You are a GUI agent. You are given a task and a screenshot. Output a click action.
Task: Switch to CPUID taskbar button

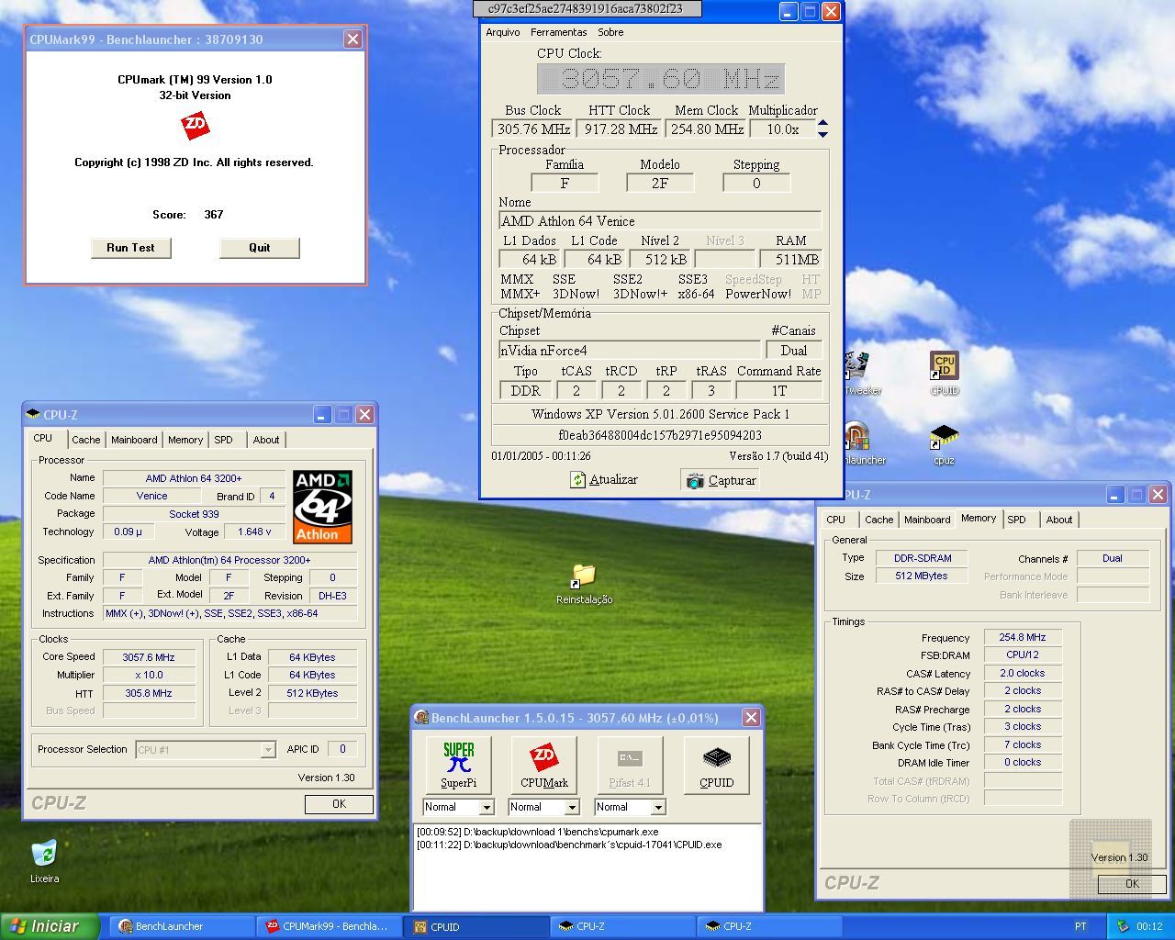476,927
